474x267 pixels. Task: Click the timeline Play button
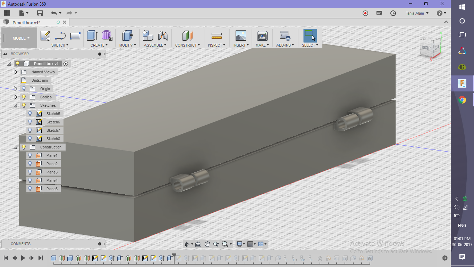point(23,258)
